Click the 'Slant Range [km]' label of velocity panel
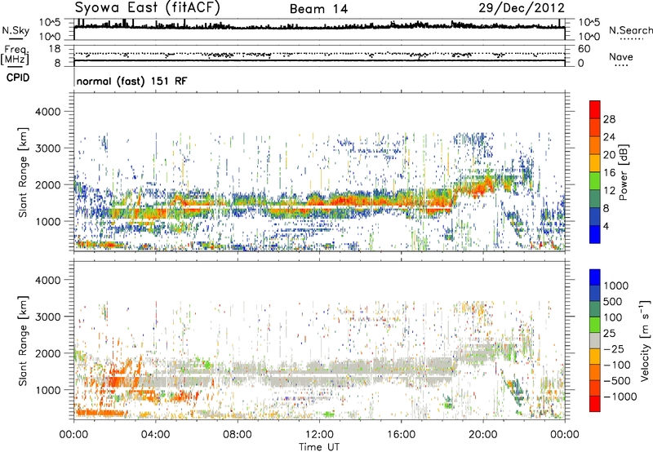 pos(23,340)
